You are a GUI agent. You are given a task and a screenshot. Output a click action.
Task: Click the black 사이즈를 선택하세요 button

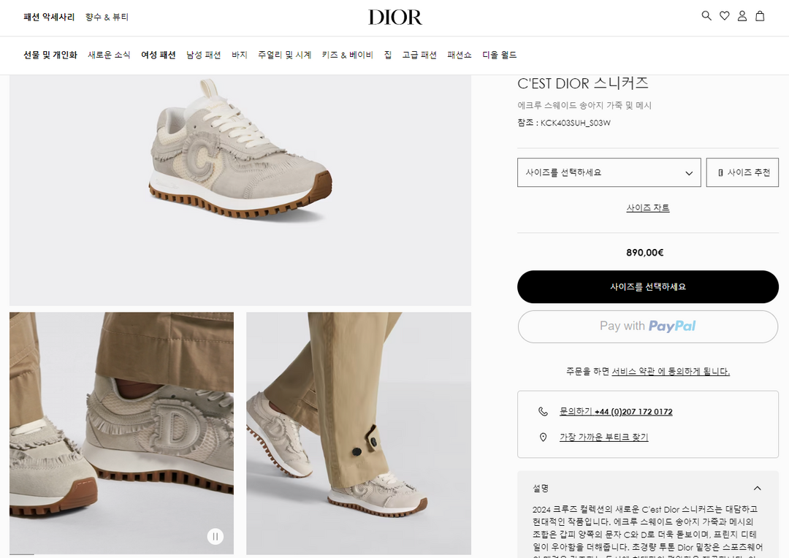tap(647, 287)
